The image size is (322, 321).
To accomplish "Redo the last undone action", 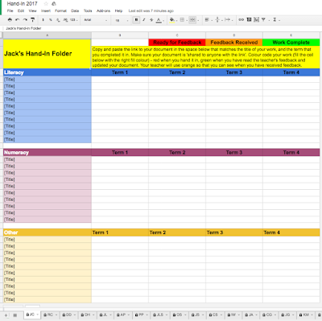I will [x=25, y=19].
